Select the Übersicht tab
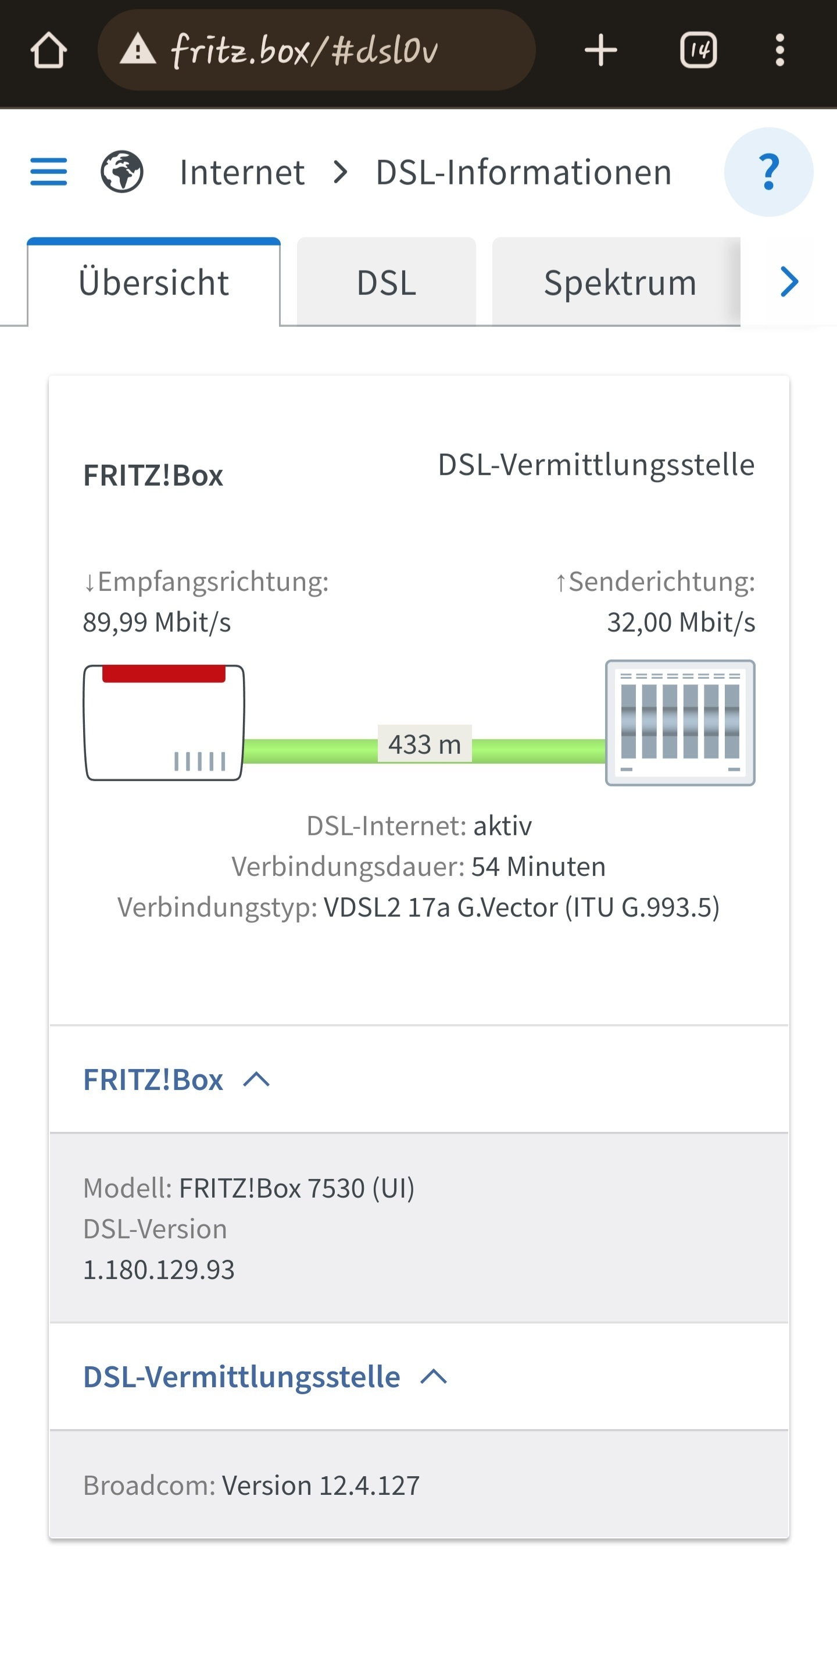 154,282
